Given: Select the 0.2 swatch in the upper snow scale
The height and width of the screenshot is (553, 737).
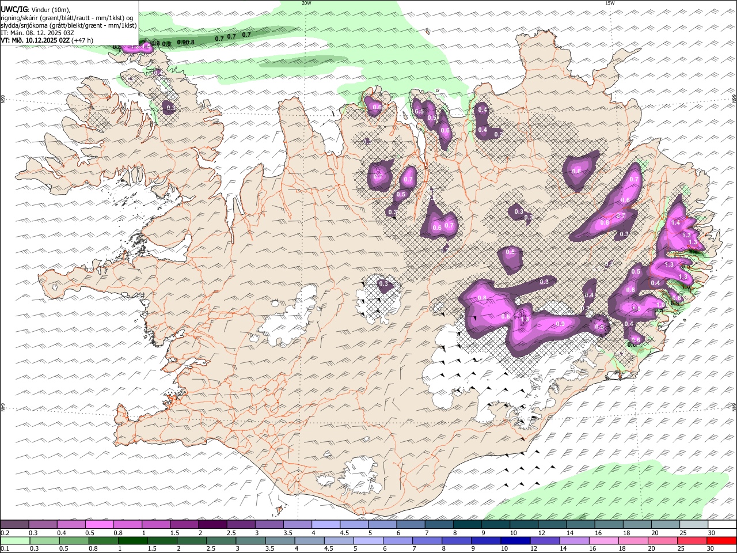Looking at the screenshot, I should coord(14,524).
